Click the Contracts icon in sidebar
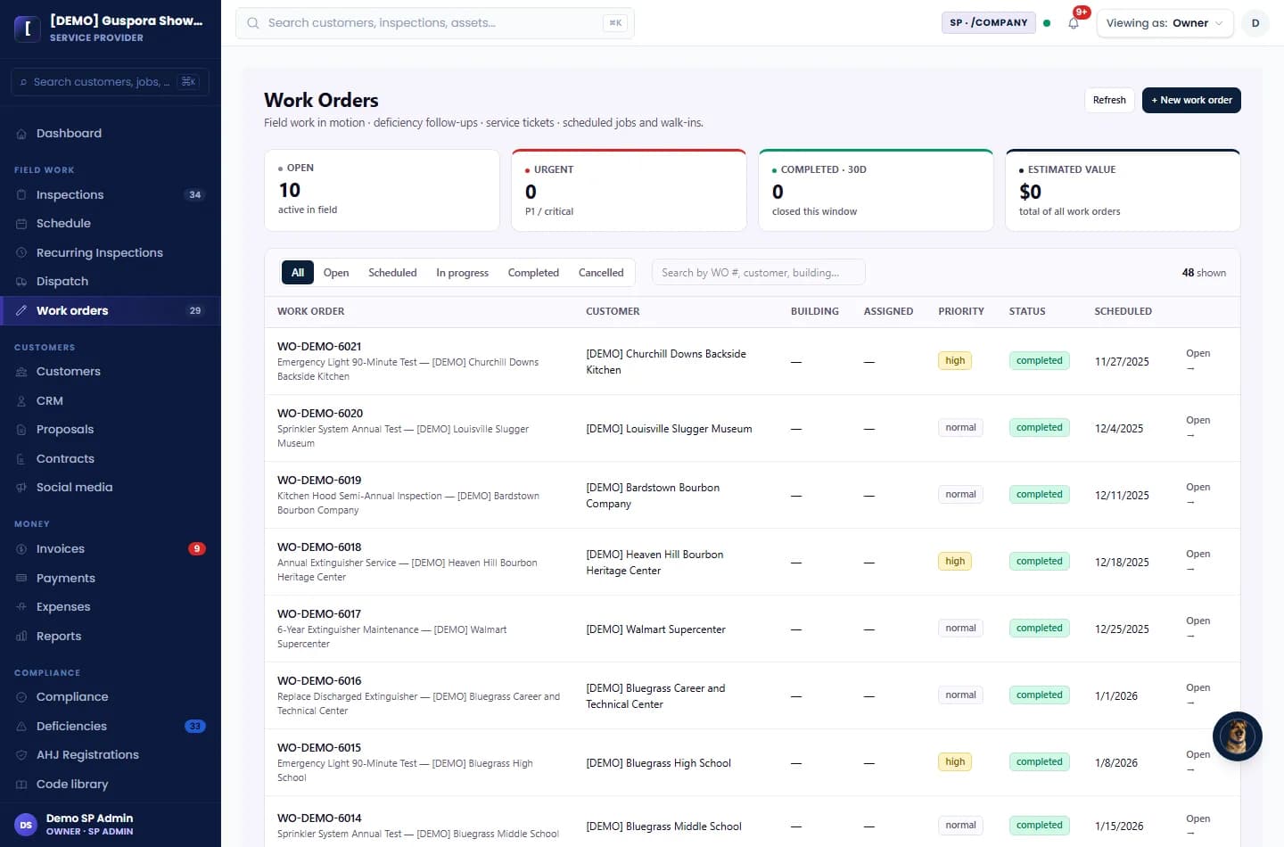 [21, 459]
